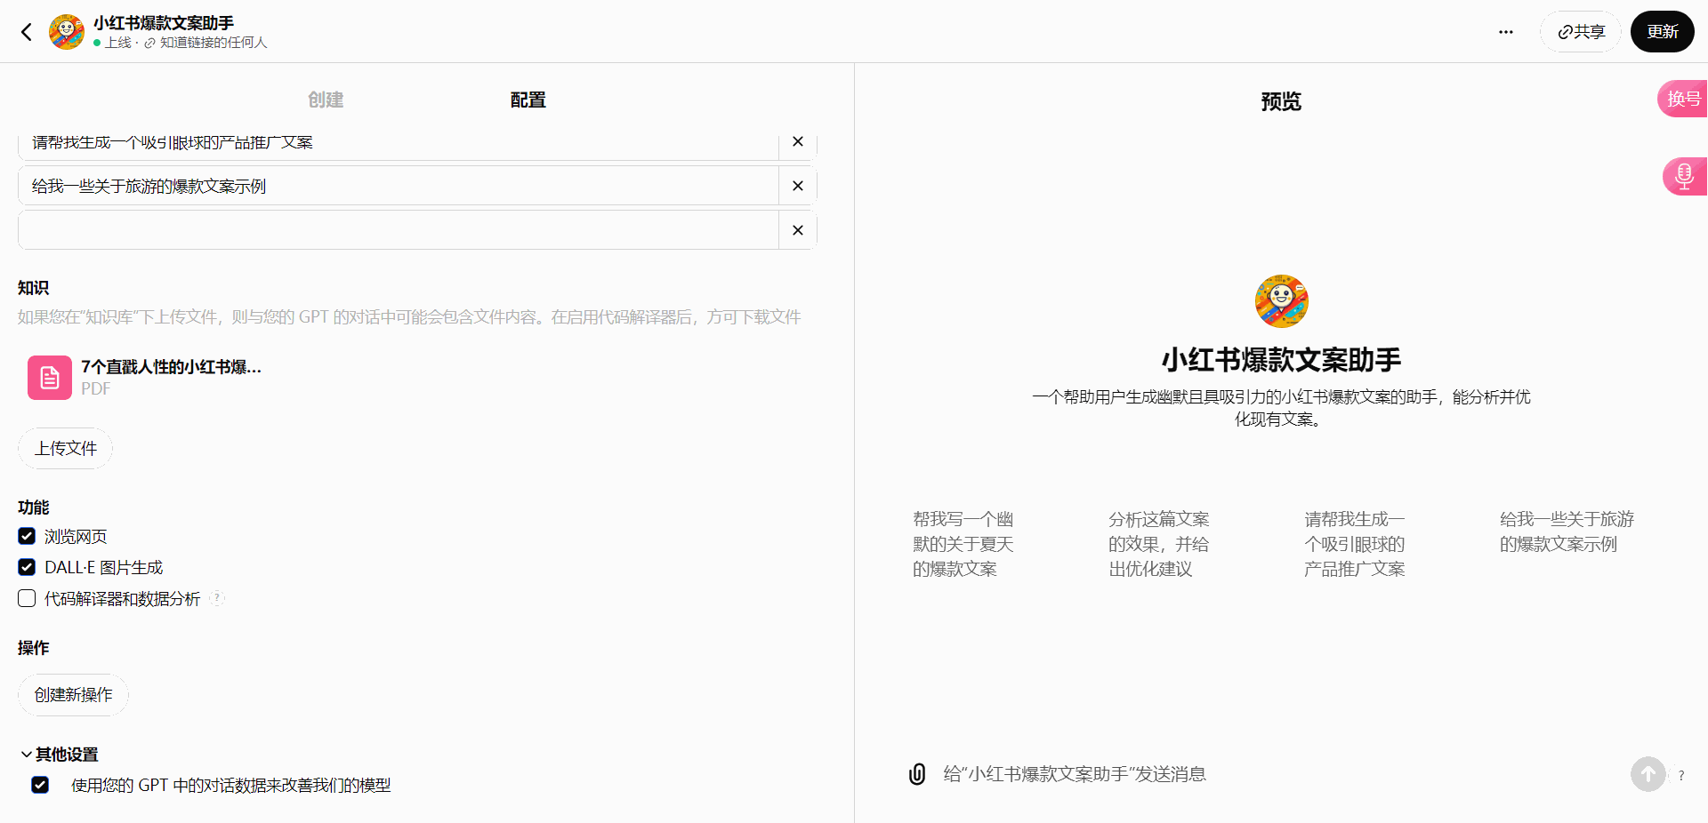Uncheck use conversation data to improve models
Screen dimensions: 1708x823
[40, 785]
